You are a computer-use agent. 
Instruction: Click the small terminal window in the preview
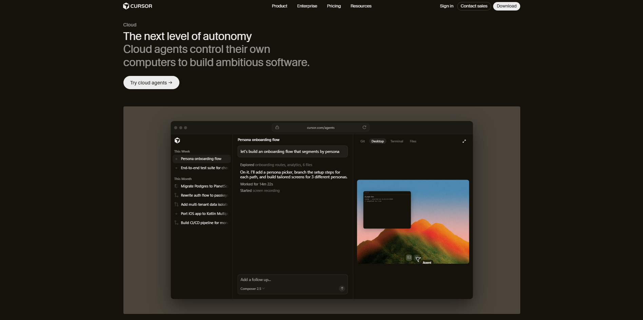pos(387,210)
